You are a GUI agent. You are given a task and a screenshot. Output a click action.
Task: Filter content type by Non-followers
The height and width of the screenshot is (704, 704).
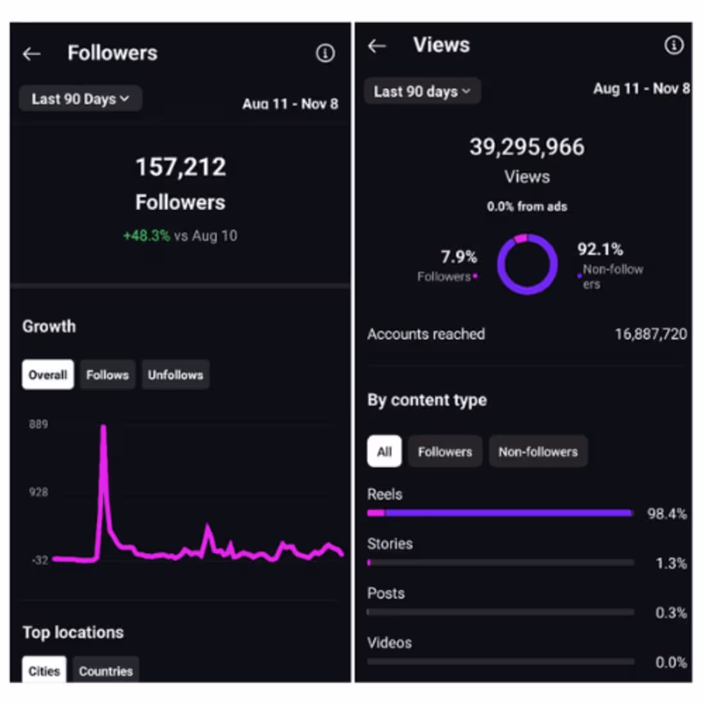538,452
